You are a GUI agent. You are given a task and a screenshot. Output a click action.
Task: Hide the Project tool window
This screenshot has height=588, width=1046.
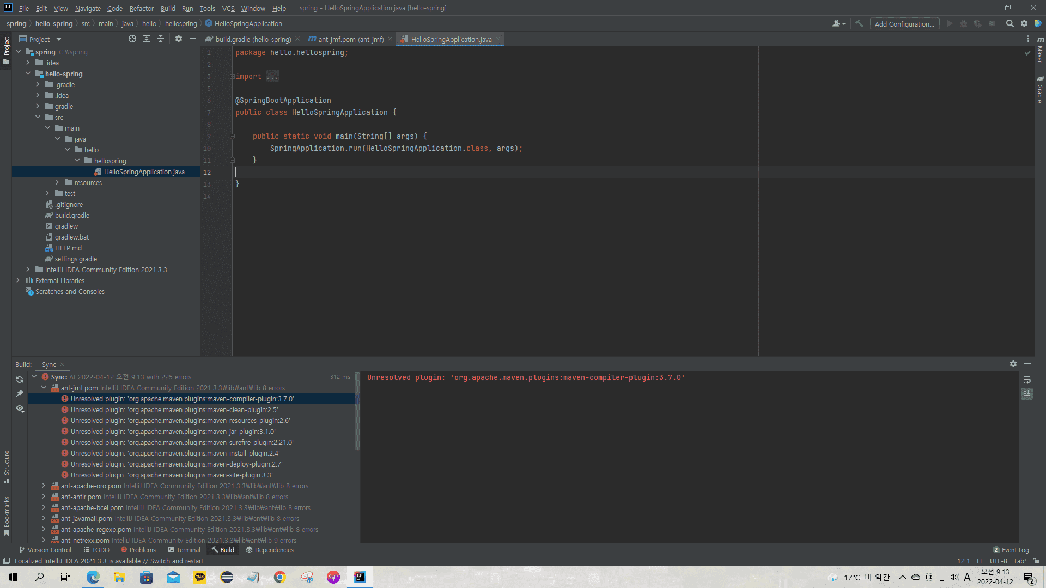pyautogui.click(x=192, y=39)
